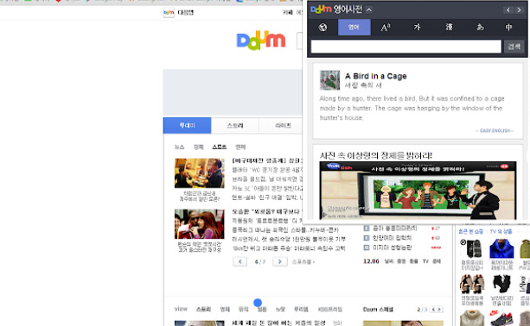
Task: Go to previous Daum 스페셜 slide
Action: pyautogui.click(x=433, y=309)
